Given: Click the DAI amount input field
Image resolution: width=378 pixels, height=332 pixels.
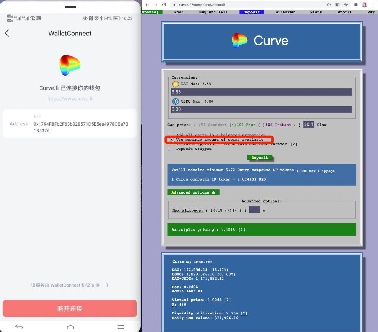Looking at the screenshot, I should point(261,92).
